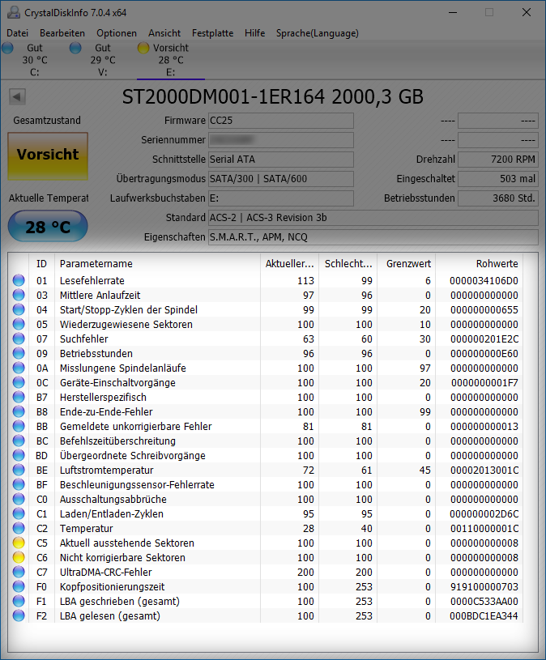Click the blue status icon for attribute C2 Temperatur
Image resolution: width=546 pixels, height=660 pixels.
(19, 528)
